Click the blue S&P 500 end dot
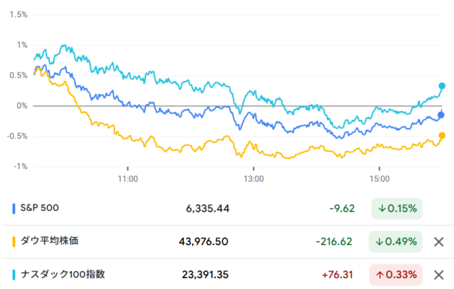The height and width of the screenshot is (289, 454). (441, 115)
